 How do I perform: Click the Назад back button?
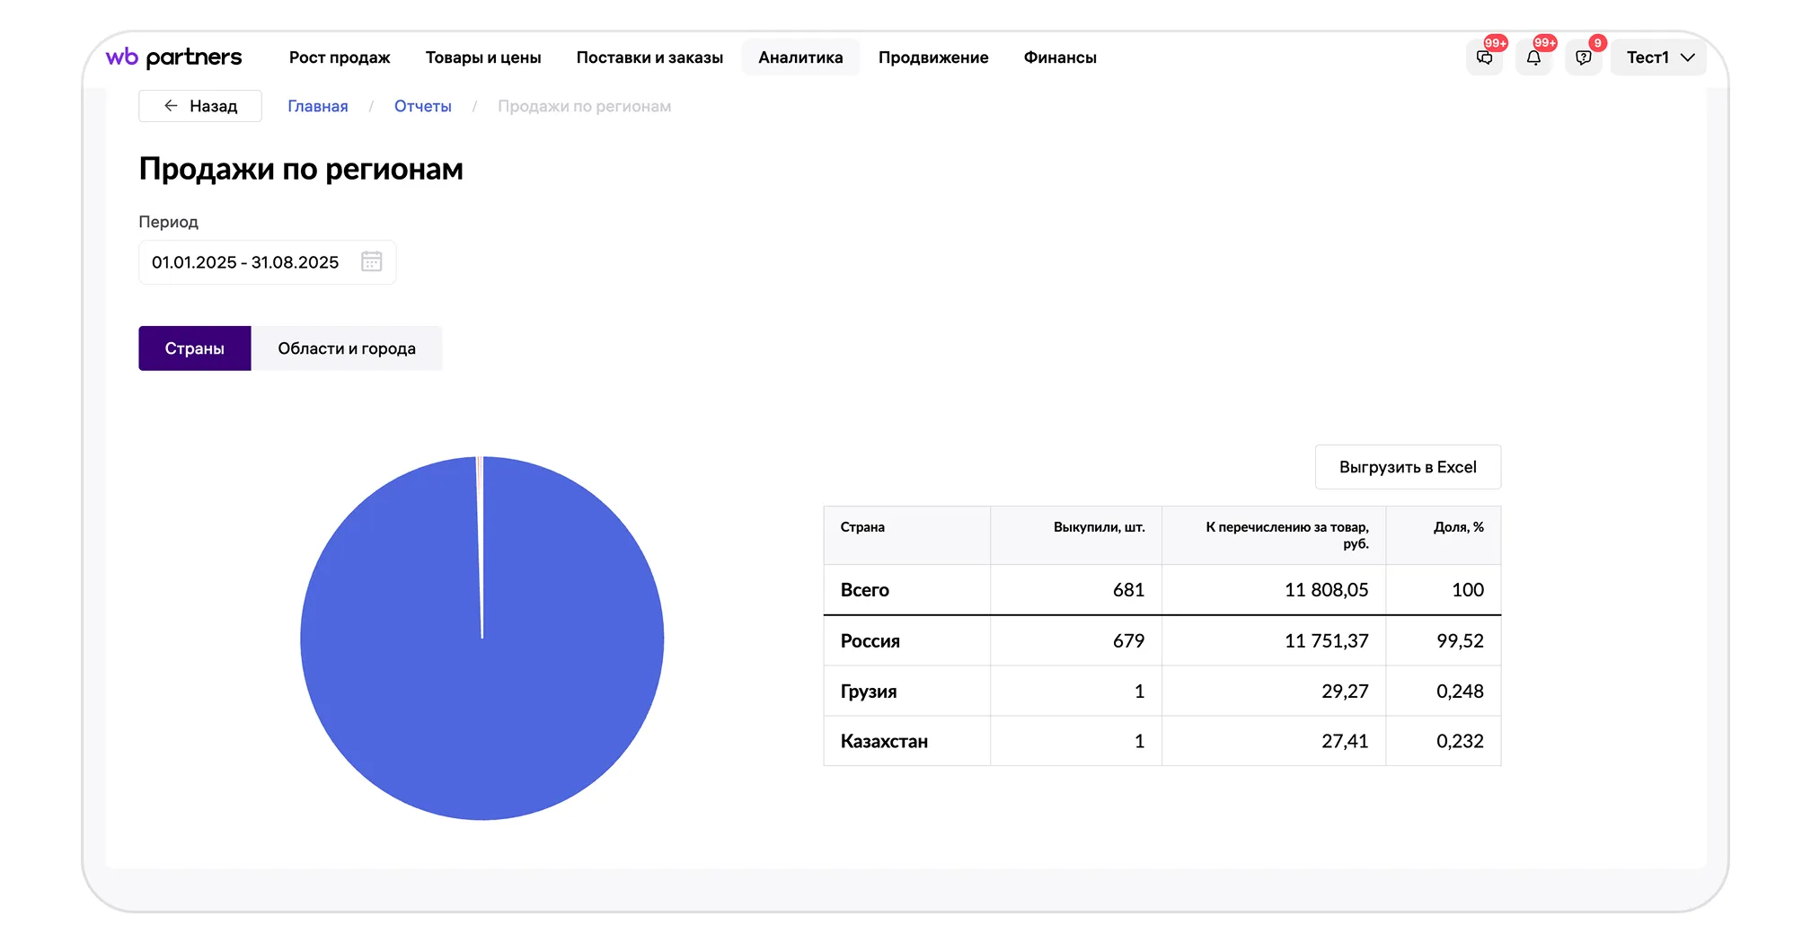tap(200, 106)
